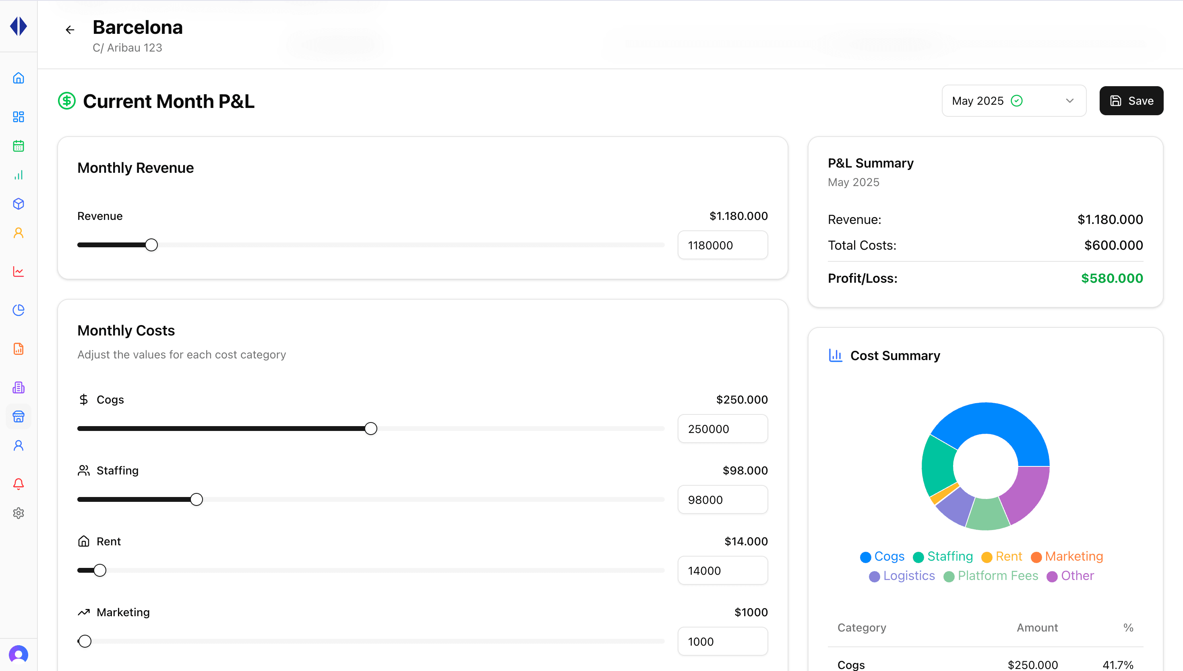Screen dimensions: 1183x671
Task: Click the Staffing amount input field
Action: point(722,499)
